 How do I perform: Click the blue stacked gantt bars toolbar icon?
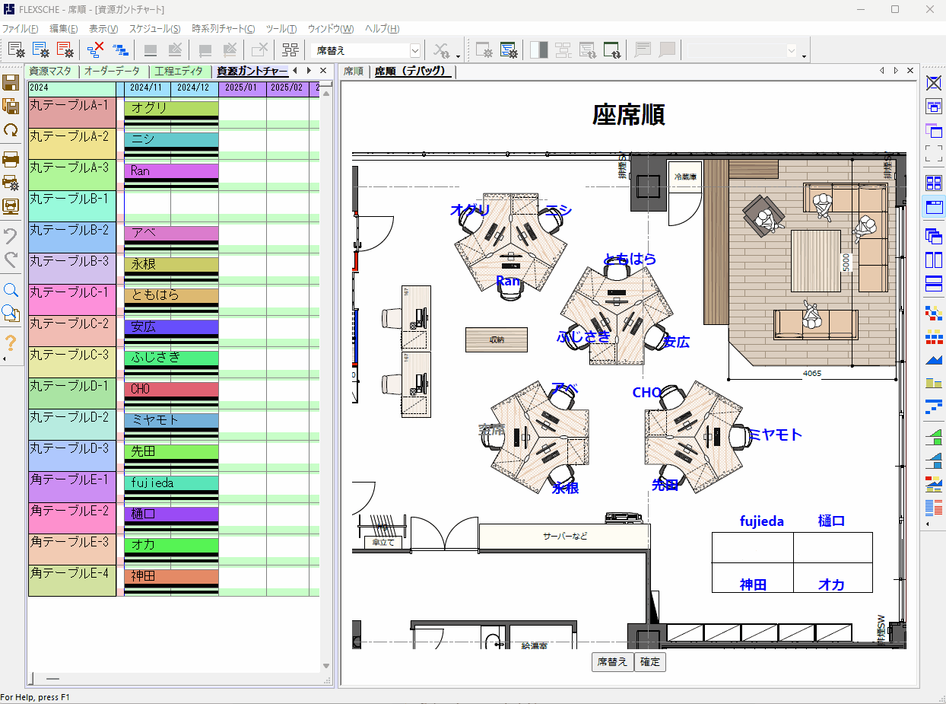[120, 50]
